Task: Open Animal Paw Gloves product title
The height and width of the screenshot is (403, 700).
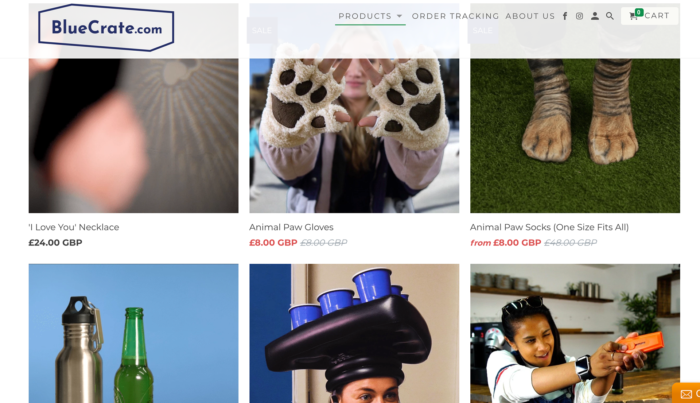Action: tap(291, 227)
